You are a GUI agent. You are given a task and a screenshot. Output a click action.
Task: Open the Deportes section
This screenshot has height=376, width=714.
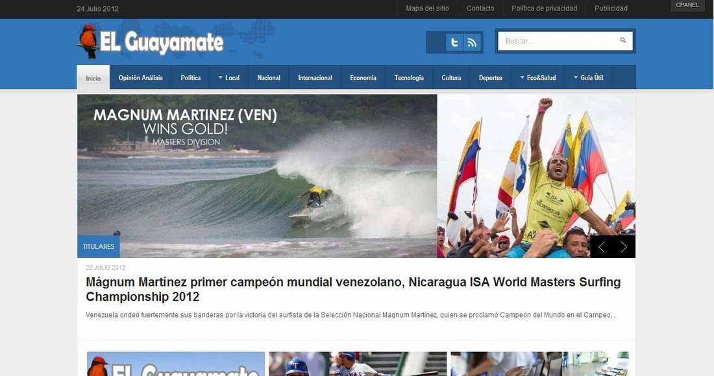click(491, 77)
